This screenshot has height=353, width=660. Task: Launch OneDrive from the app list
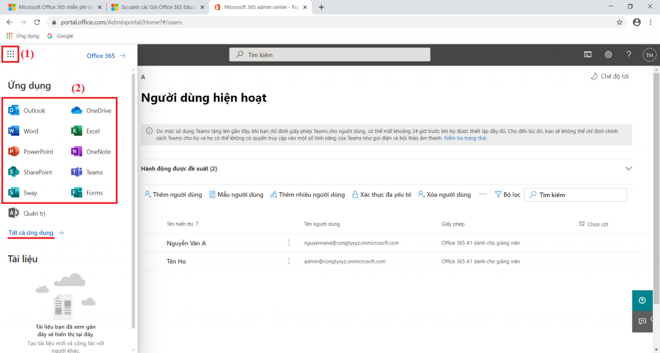[92, 111]
